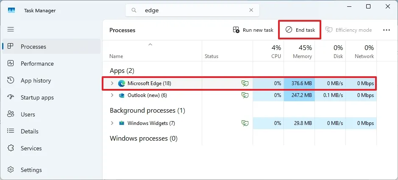Open the App history page
The height and width of the screenshot is (180, 398).
[x=36, y=80]
